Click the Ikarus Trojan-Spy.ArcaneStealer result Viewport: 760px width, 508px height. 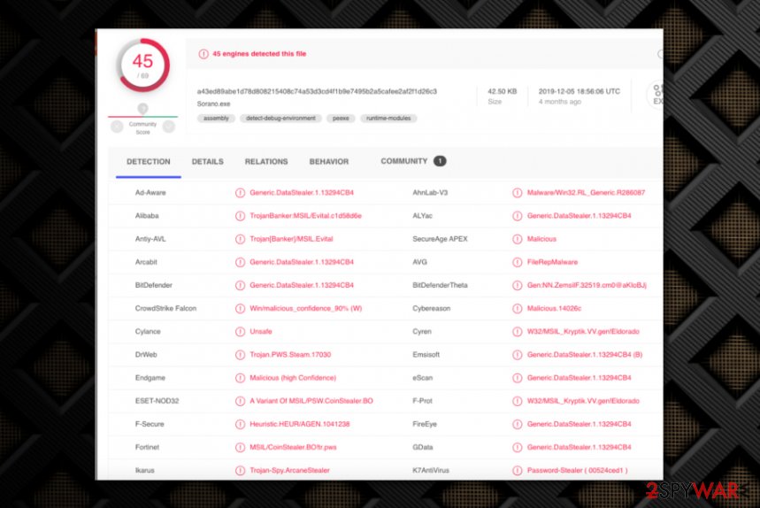pos(290,470)
